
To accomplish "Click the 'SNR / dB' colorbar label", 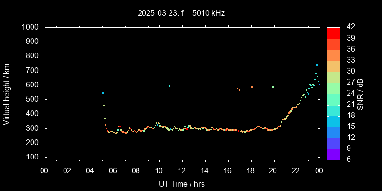I will coord(361,94).
